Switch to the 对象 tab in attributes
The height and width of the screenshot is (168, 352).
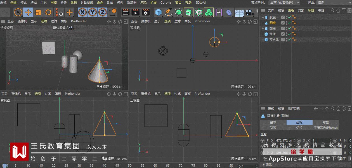(x=325, y=122)
